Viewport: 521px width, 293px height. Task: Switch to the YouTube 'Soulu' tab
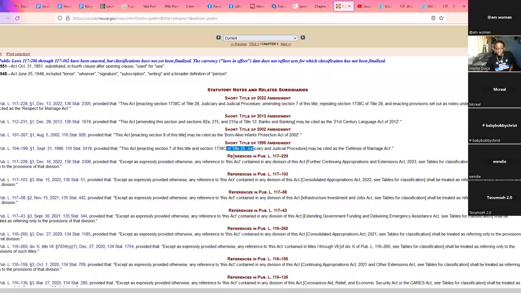(x=364, y=6)
